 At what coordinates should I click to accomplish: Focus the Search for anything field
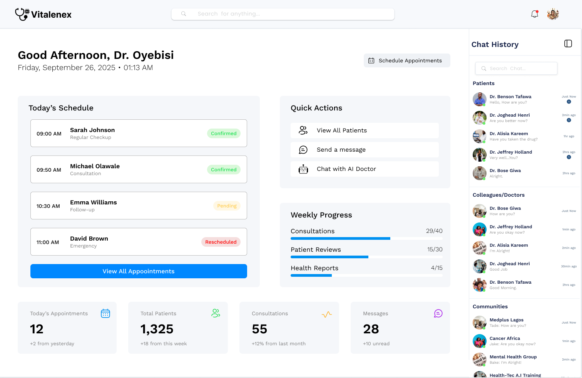pyautogui.click(x=283, y=14)
